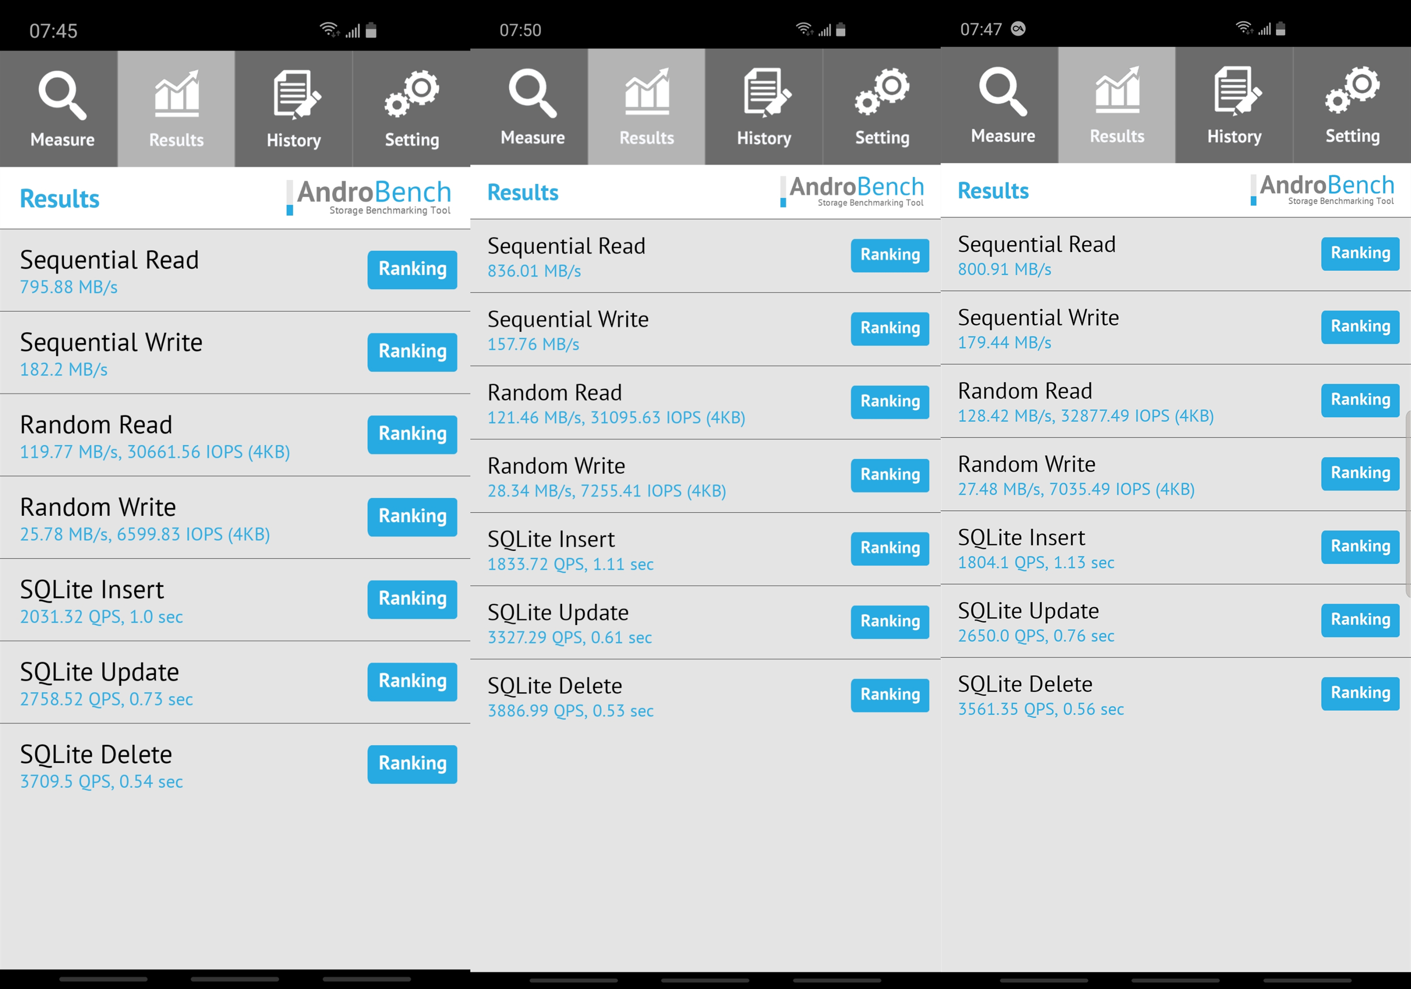Click the History icon on left screen

tap(295, 104)
